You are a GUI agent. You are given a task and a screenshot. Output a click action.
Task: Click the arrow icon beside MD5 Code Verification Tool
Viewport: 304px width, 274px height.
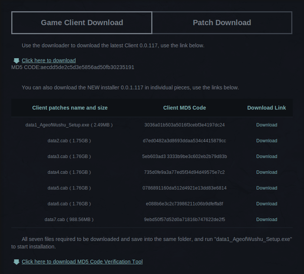17,262
